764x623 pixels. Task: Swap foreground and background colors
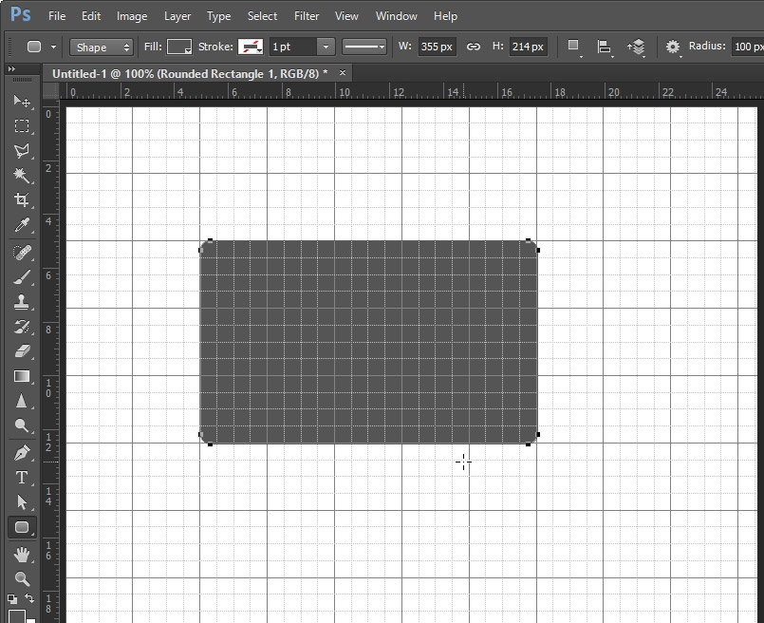coord(29,598)
